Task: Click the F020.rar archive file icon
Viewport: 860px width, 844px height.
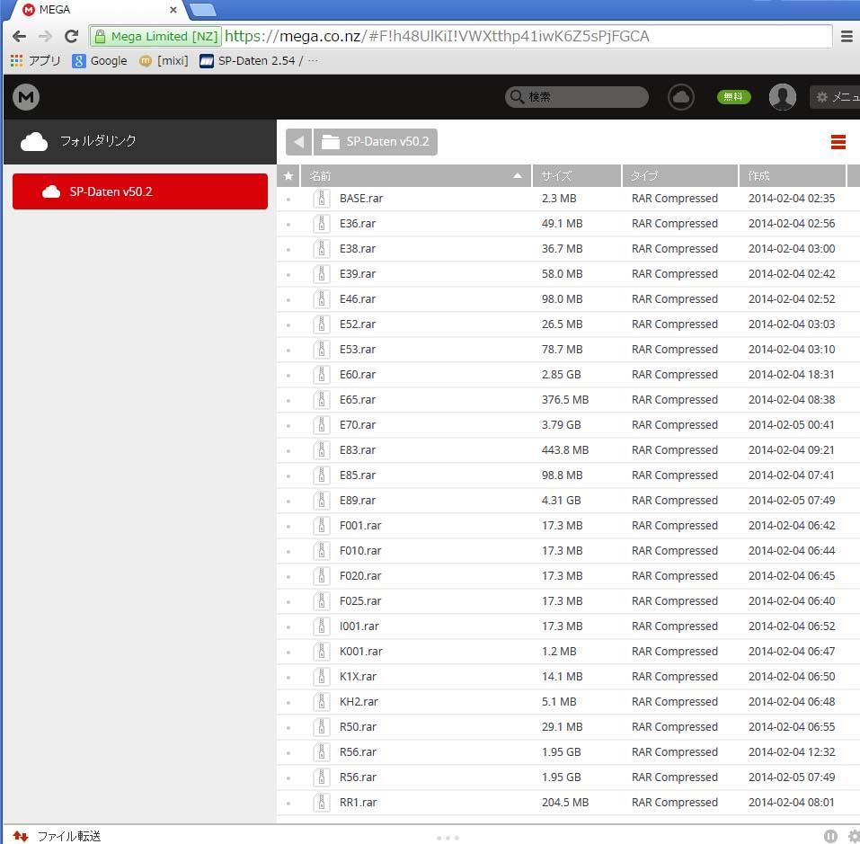Action: [322, 576]
